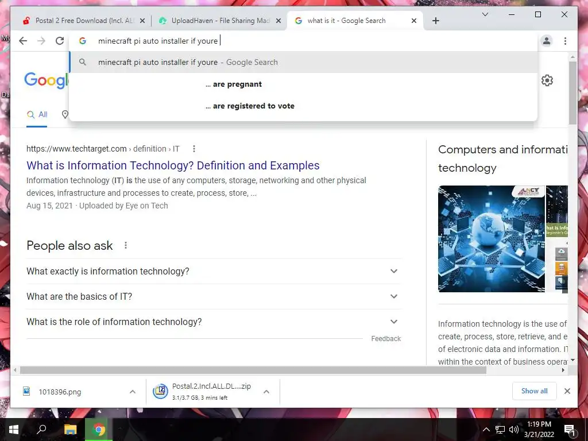The image size is (588, 441).
Task: Open menu arrow for 1018396.png download
Action: (x=133, y=392)
